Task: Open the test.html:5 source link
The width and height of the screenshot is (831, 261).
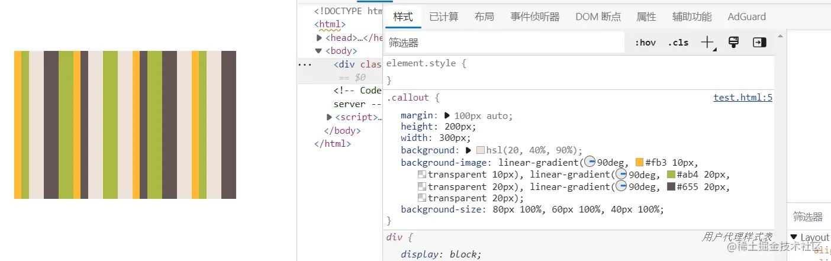Action: (x=743, y=98)
